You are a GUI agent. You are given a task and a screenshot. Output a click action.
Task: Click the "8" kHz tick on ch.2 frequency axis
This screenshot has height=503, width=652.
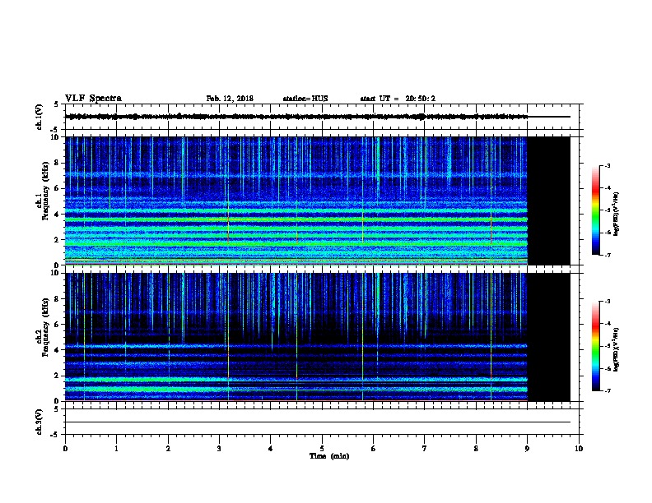point(57,299)
